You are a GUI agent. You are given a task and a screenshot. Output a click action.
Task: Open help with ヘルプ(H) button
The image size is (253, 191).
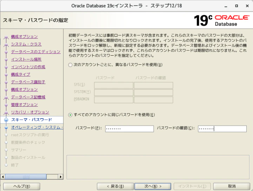tap(22, 186)
